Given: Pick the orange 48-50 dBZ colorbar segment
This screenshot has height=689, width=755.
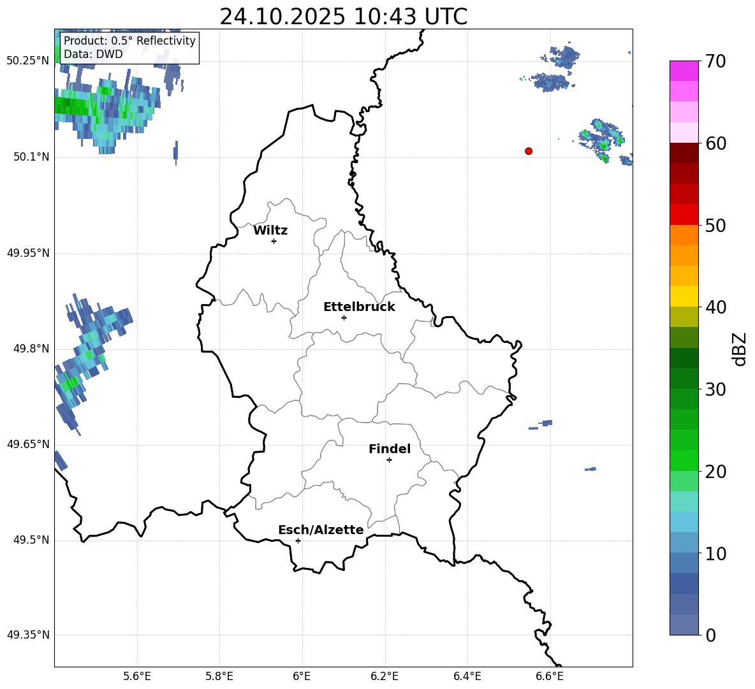Looking at the screenshot, I should 684,235.
